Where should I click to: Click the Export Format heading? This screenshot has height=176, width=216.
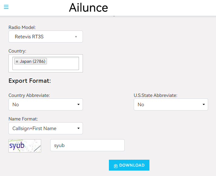(30, 81)
